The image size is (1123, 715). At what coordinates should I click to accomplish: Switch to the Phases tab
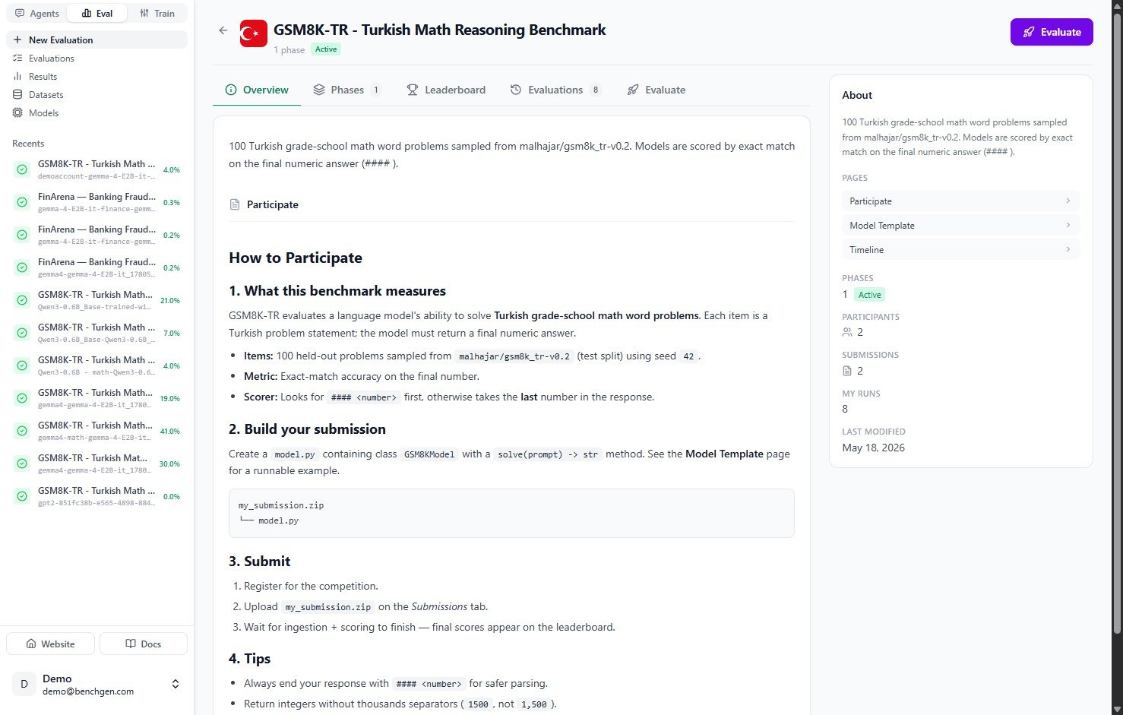point(346,90)
